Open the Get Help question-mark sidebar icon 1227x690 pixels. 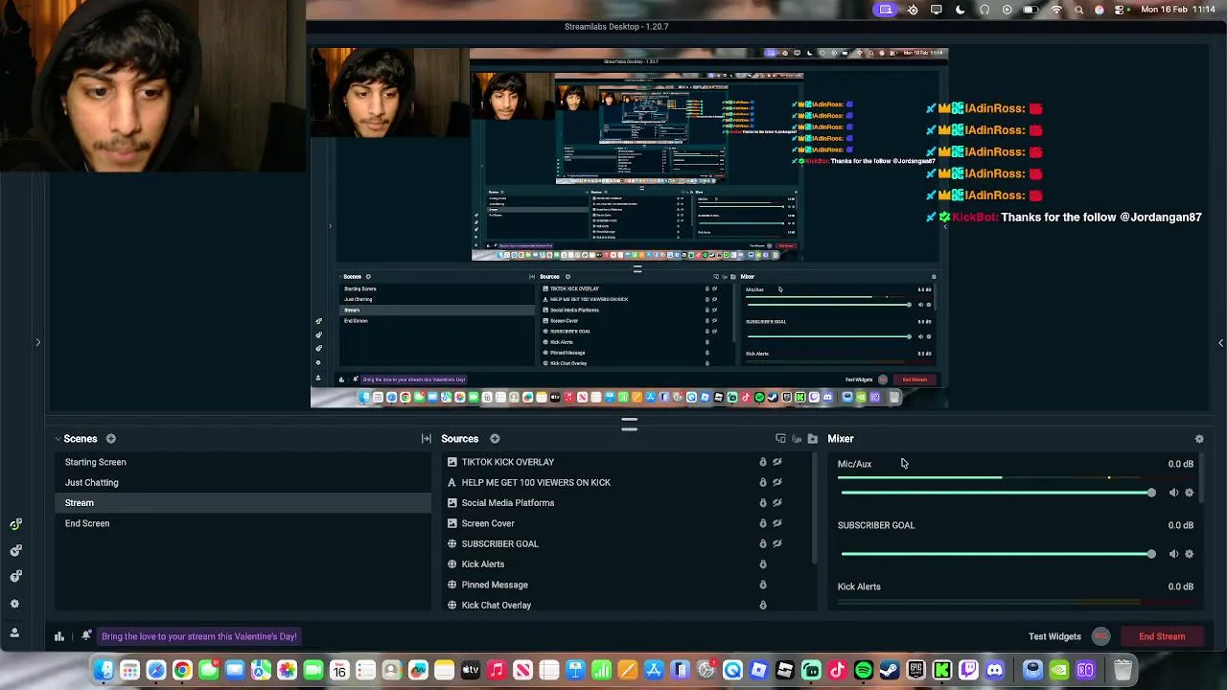tap(15, 577)
